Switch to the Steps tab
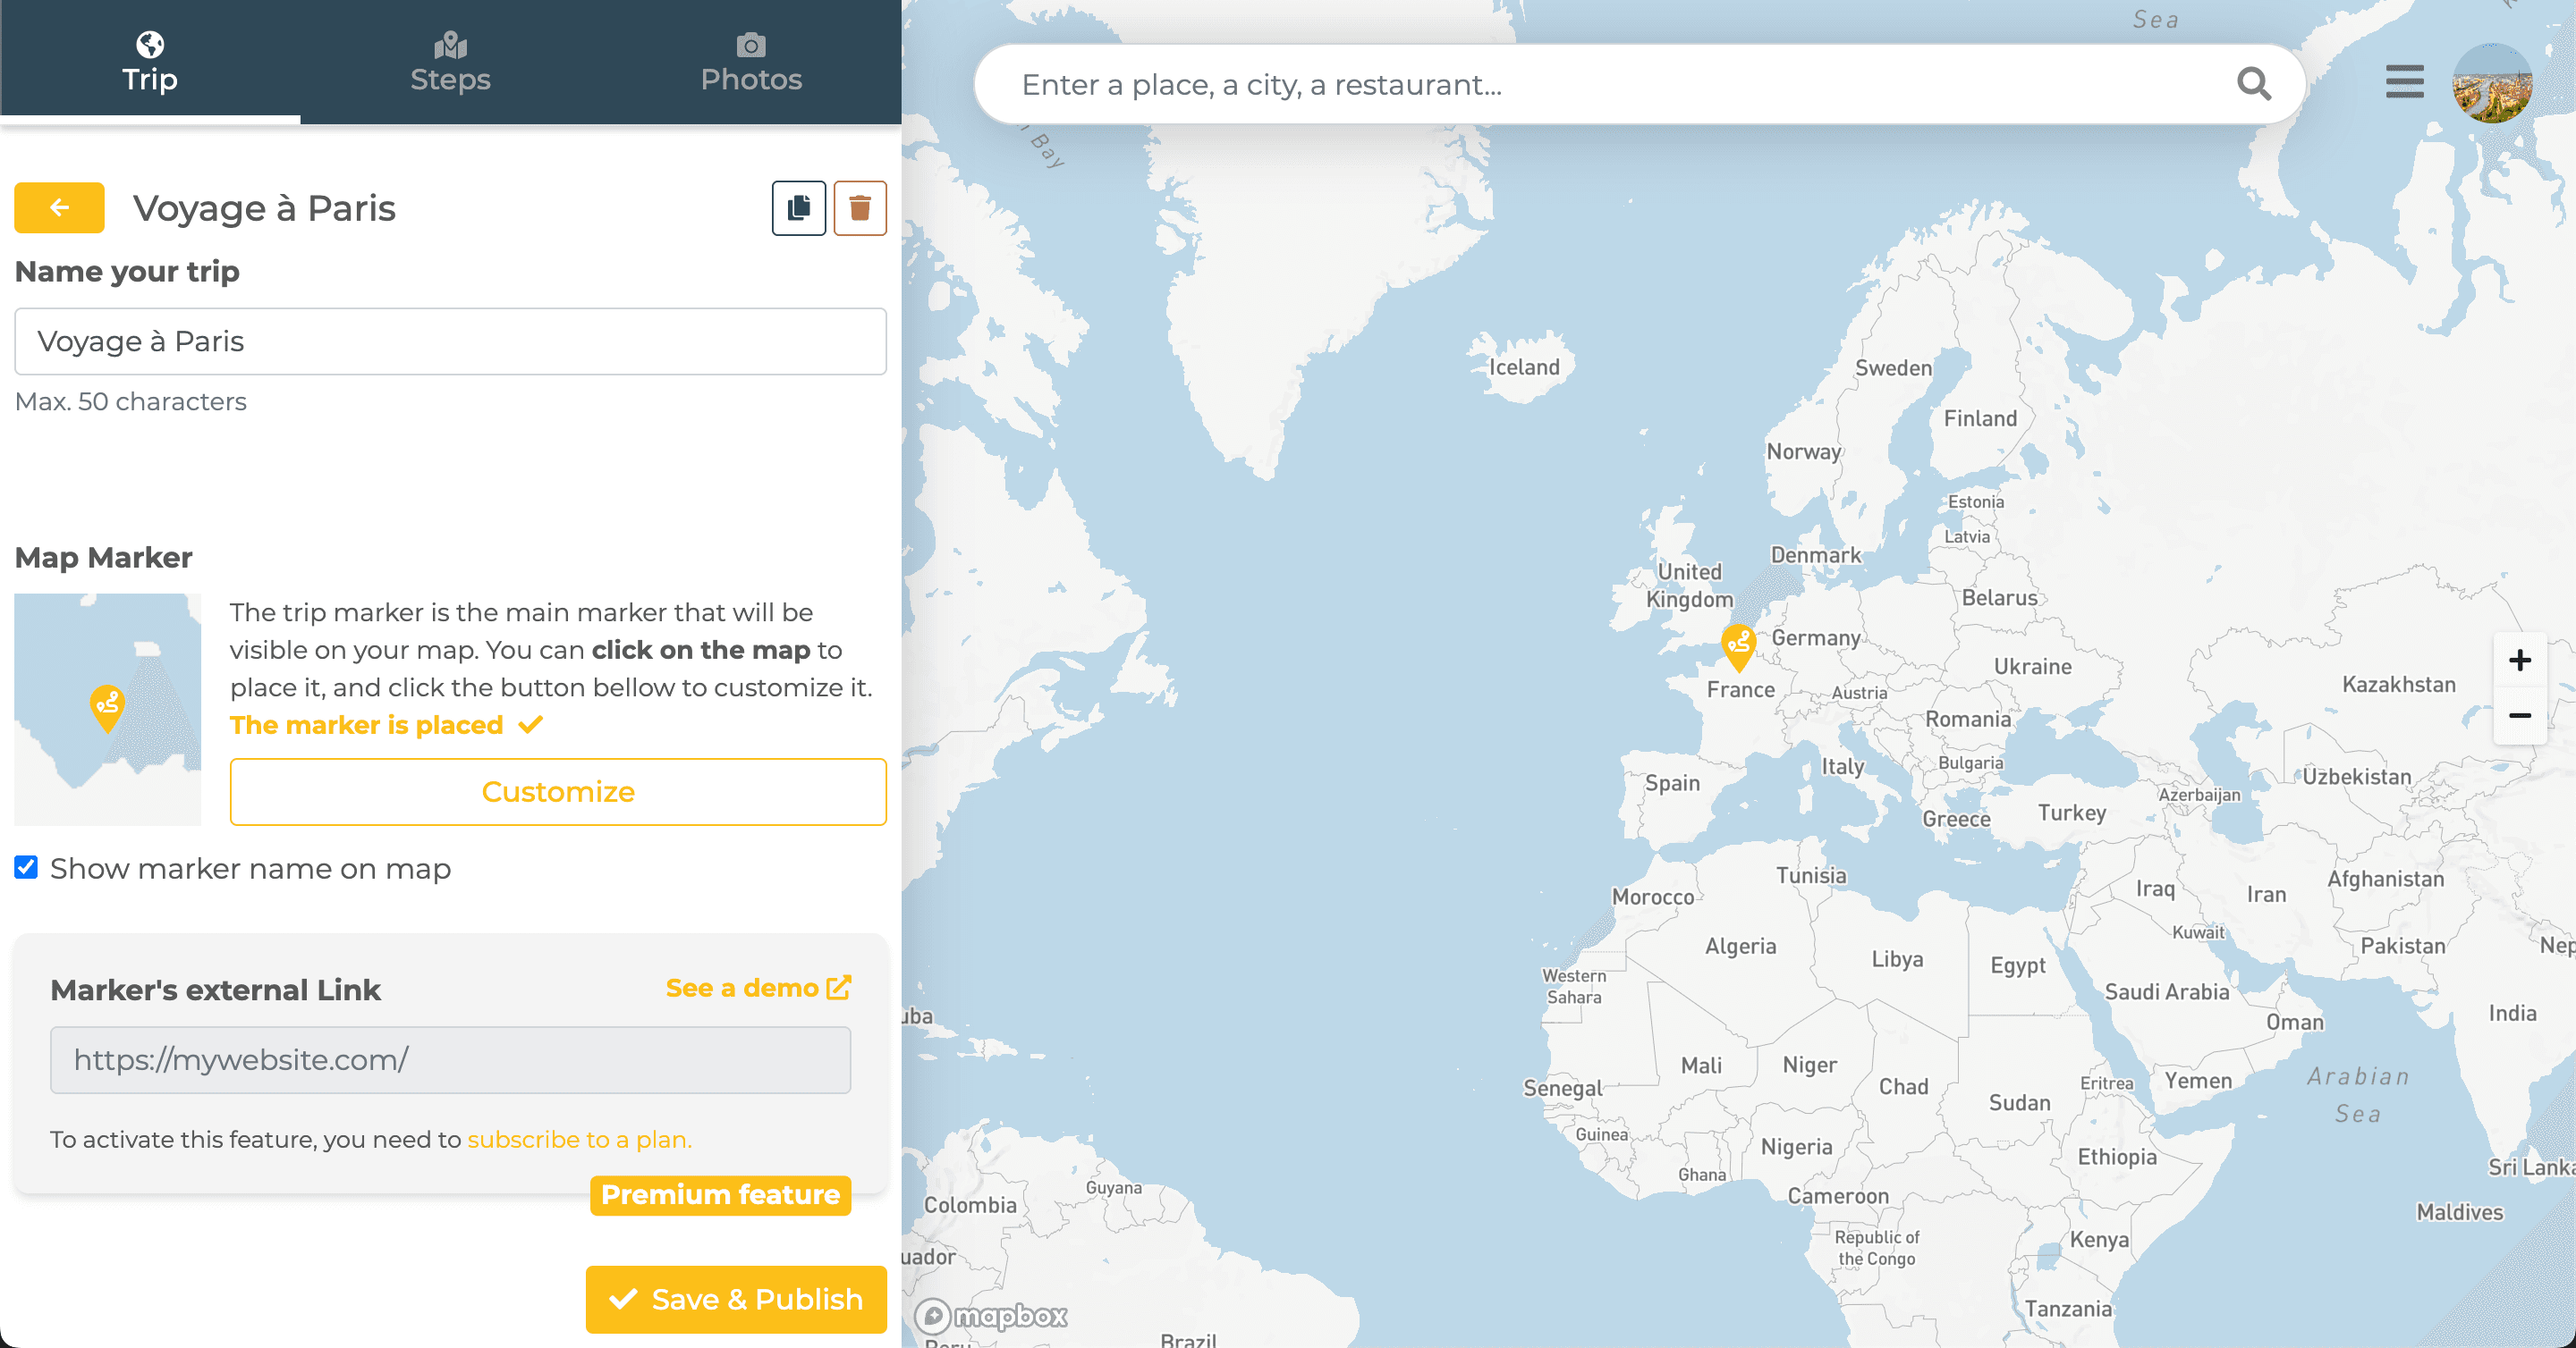The image size is (2576, 1348). click(450, 62)
